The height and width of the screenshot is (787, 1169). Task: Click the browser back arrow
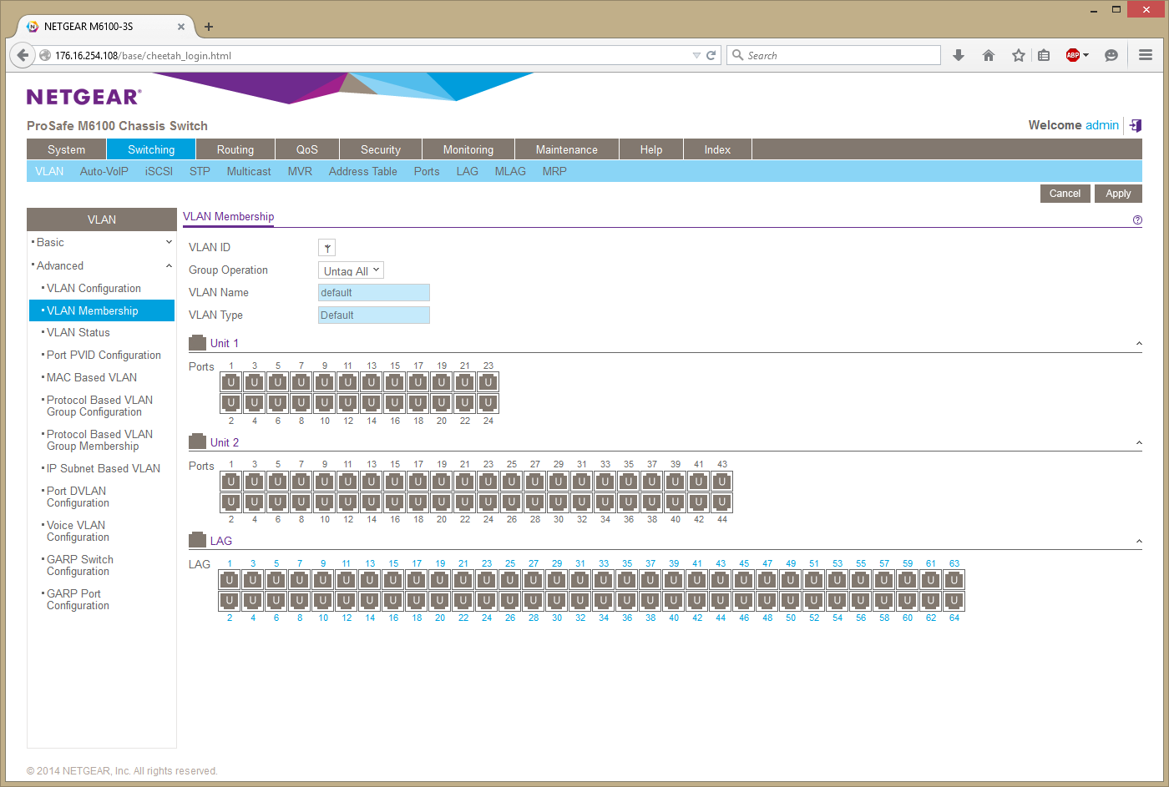(23, 55)
